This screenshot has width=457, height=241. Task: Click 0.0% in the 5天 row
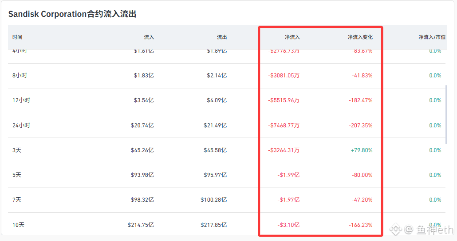435,175
